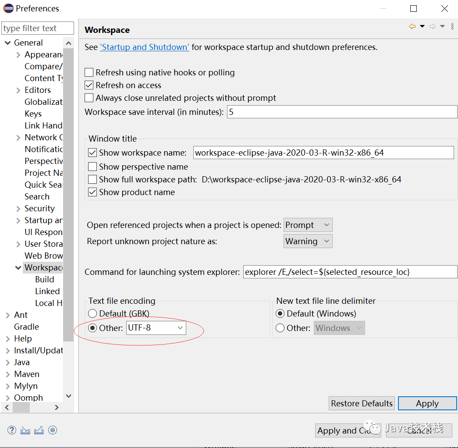458x448 pixels.
Task: Click the Restore Defaults button
Action: point(362,404)
